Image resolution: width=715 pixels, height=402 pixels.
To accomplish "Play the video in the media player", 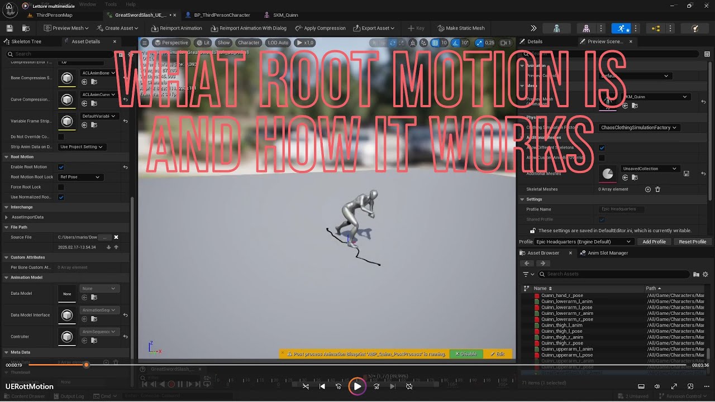I will click(357, 386).
